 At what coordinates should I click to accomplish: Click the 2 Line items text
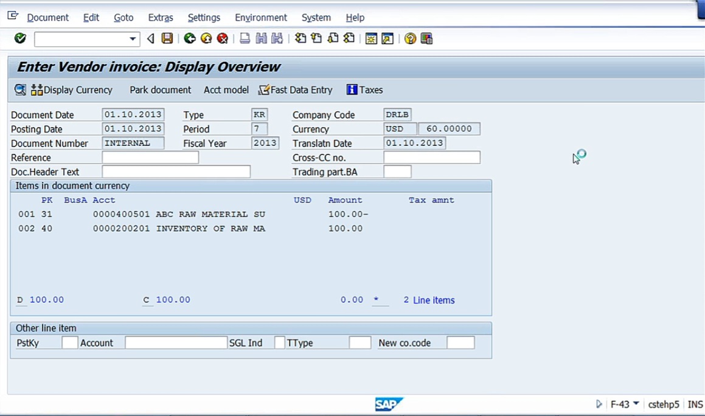429,300
